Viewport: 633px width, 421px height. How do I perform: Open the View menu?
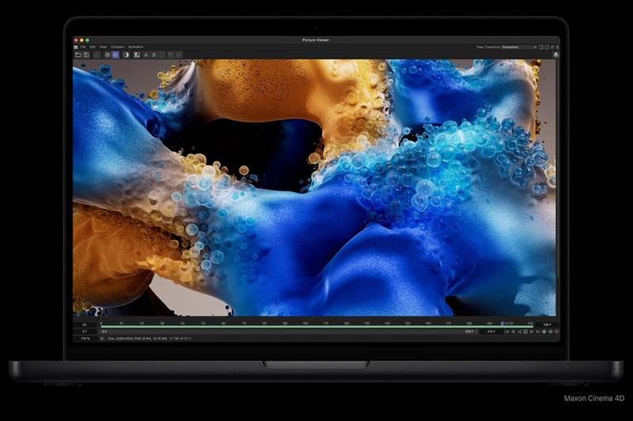[103, 47]
